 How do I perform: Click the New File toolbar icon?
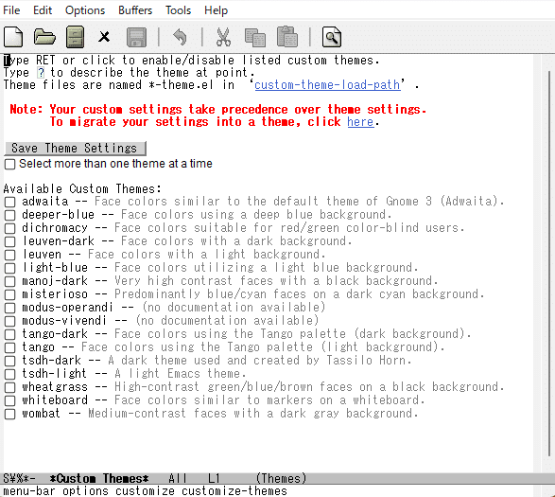click(x=13, y=37)
